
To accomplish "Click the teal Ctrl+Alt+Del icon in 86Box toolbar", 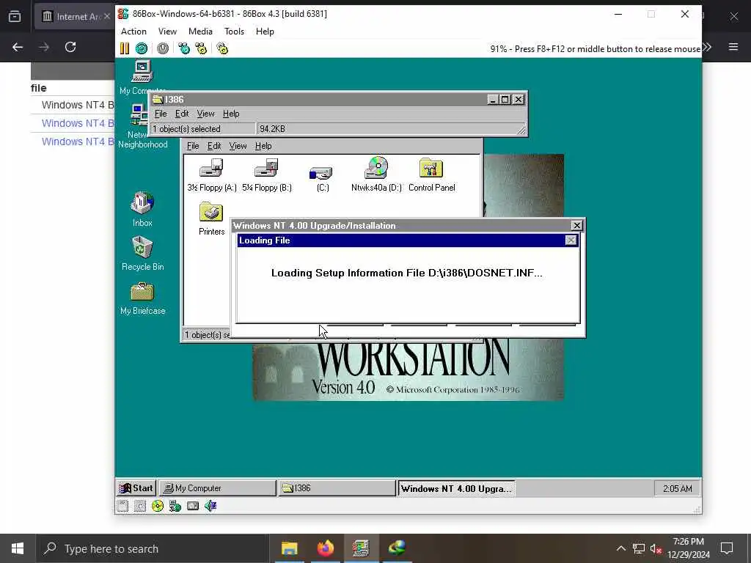I will pyautogui.click(x=184, y=48).
